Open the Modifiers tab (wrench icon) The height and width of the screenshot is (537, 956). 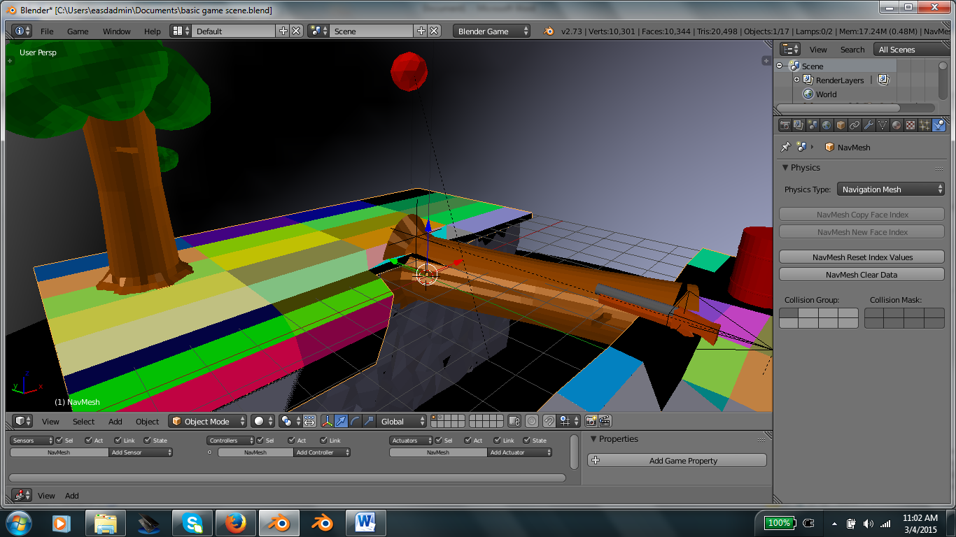coord(869,125)
